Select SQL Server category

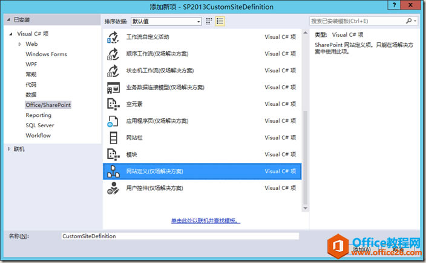click(40, 125)
